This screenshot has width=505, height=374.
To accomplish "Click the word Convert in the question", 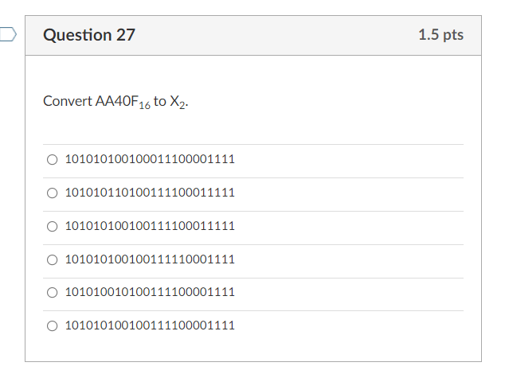I will tap(67, 101).
